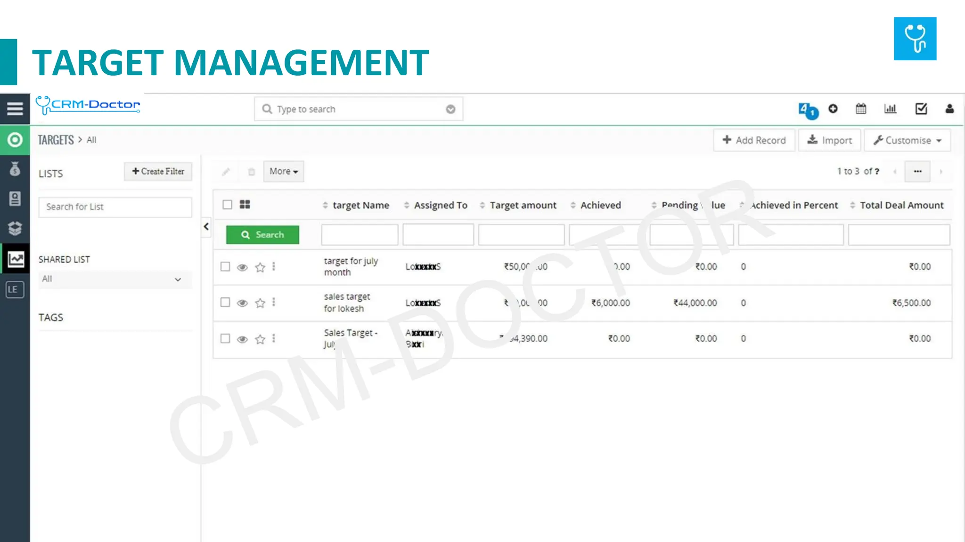Open row options for 'Sales Target - July'

pyautogui.click(x=274, y=338)
